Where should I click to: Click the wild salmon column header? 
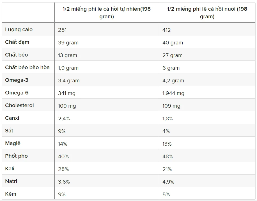[107, 13]
